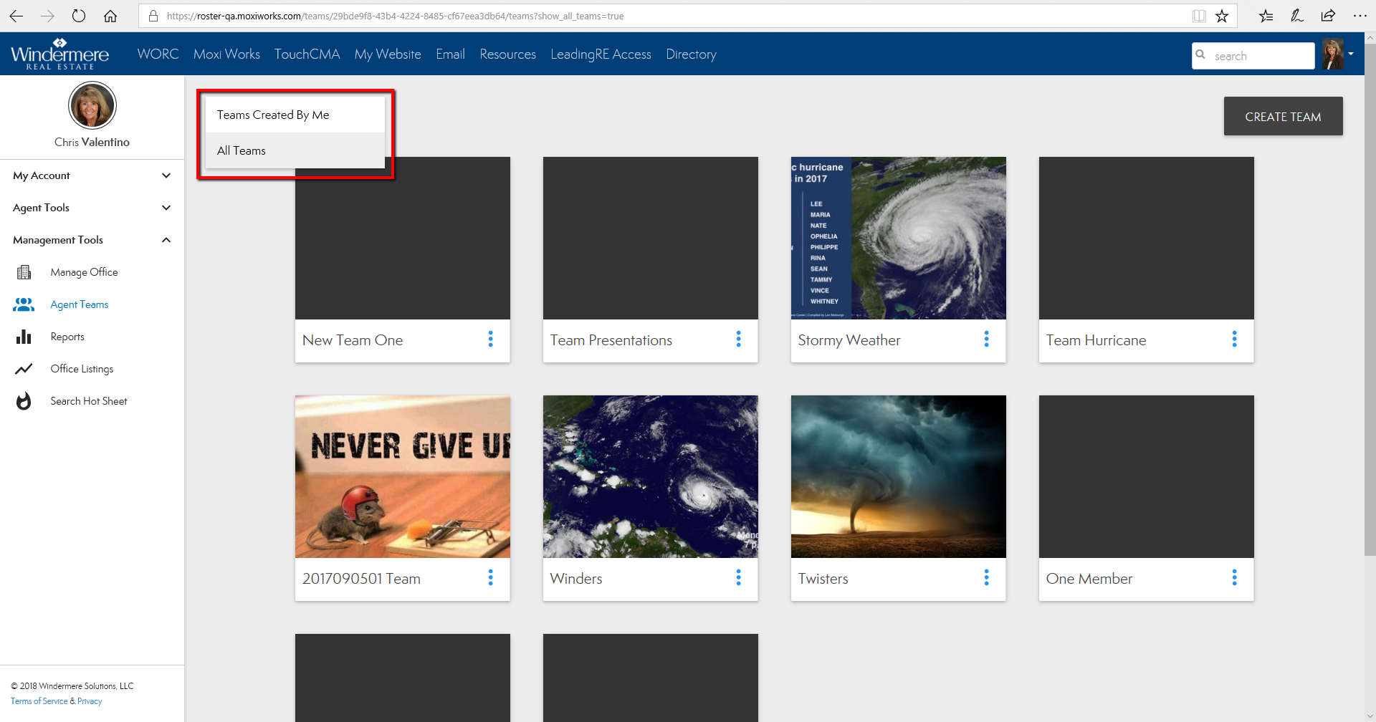
Task: Open Reports via its bar chart icon
Action: [x=24, y=337]
